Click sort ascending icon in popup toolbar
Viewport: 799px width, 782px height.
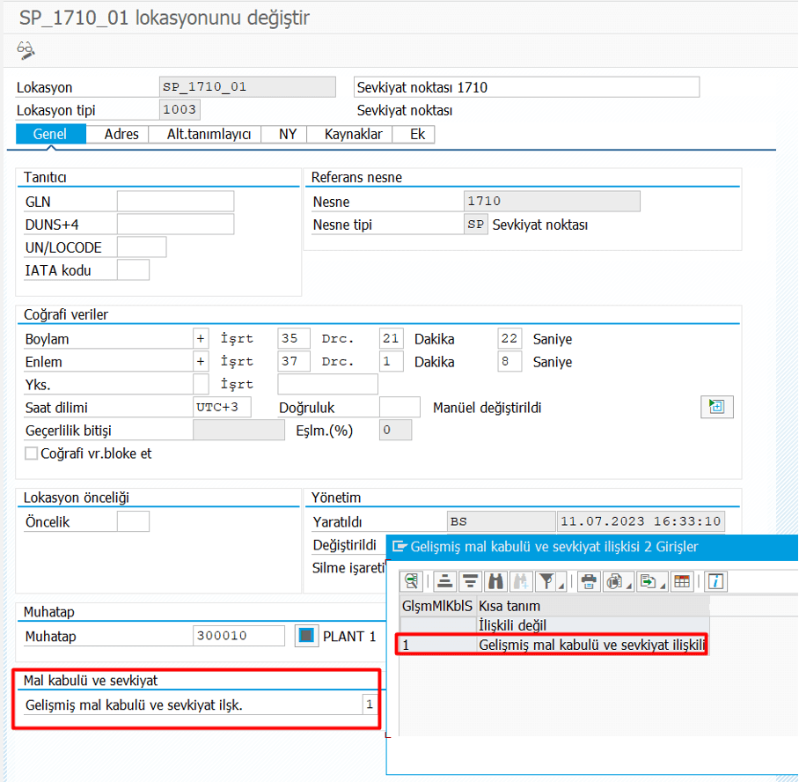pyautogui.click(x=444, y=581)
